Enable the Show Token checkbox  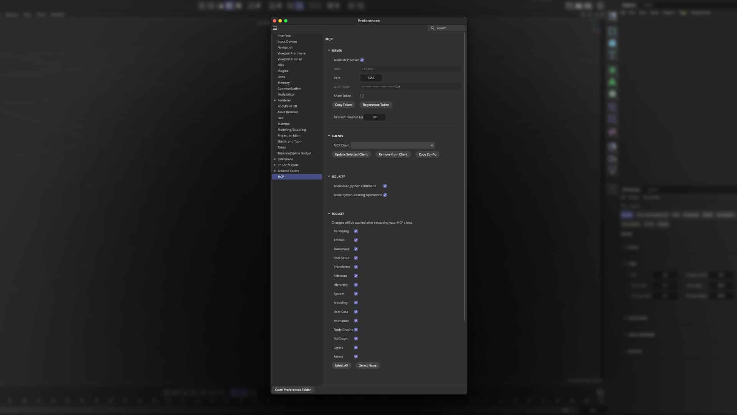362,96
